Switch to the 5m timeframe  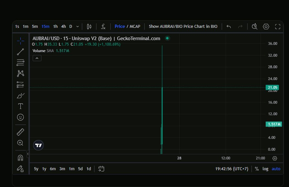[35, 27]
